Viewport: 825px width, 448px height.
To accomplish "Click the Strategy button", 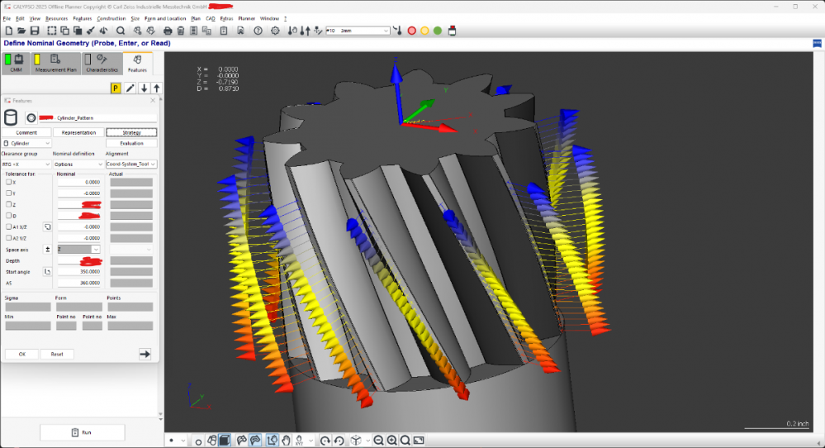I will pyautogui.click(x=131, y=132).
